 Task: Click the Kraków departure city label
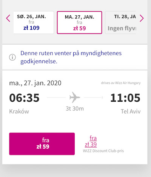coord(19,111)
